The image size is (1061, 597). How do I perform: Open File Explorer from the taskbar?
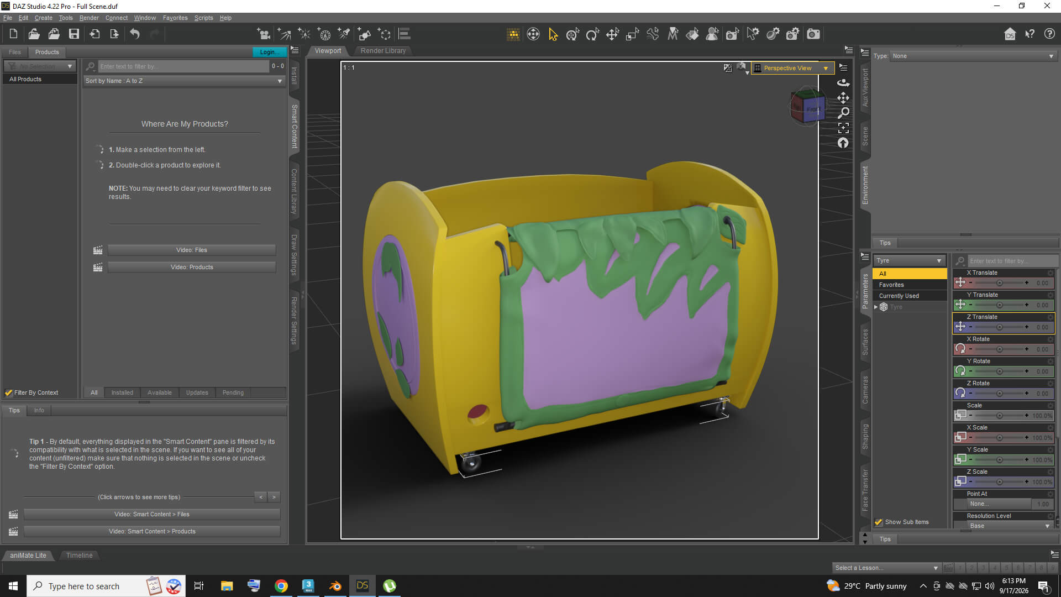coord(227,586)
